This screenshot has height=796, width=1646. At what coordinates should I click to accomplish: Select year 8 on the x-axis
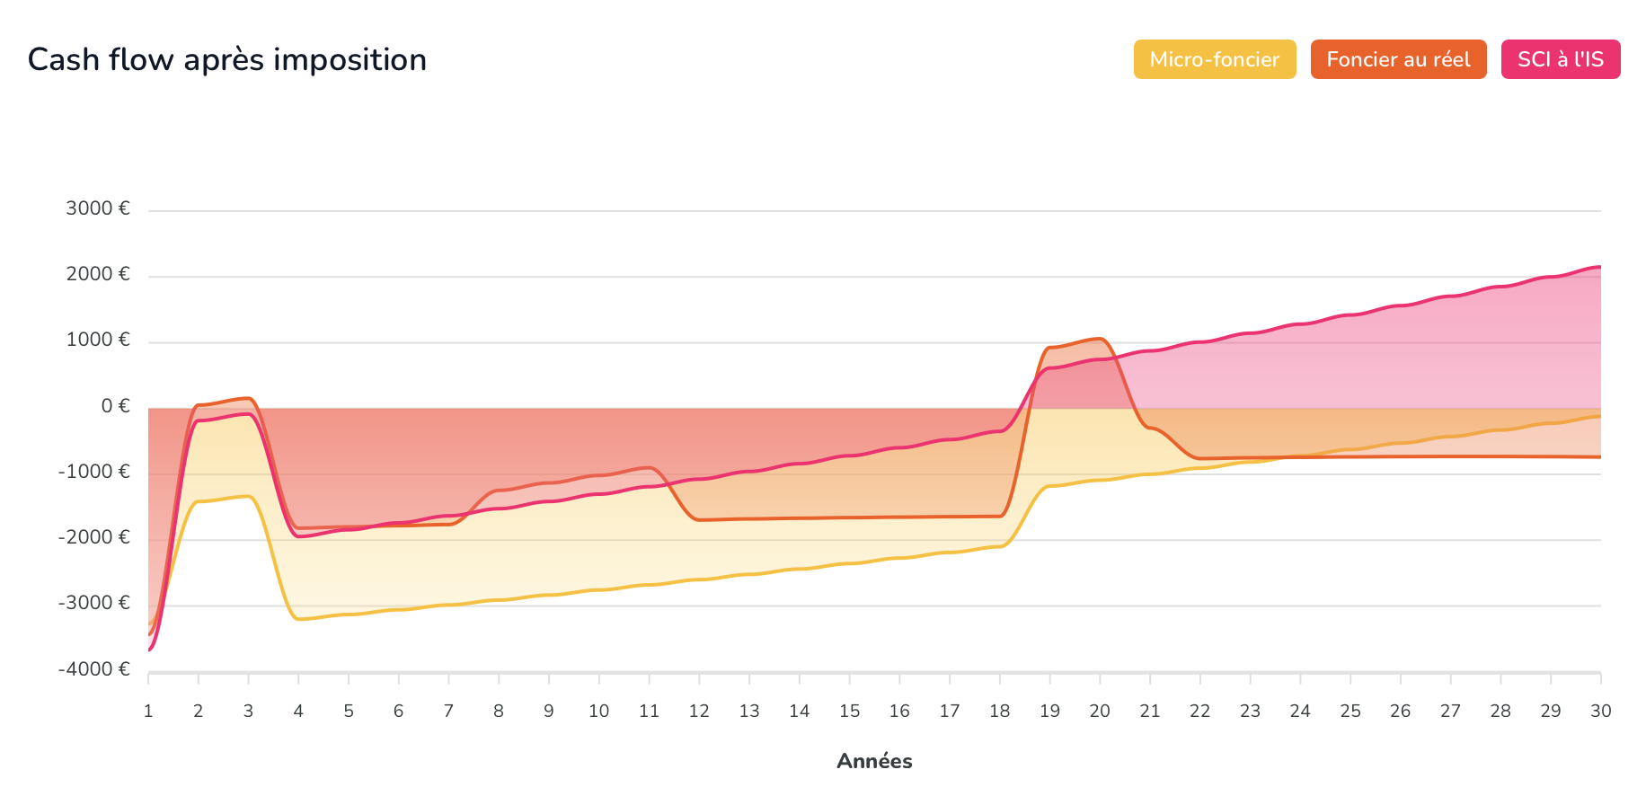(x=499, y=712)
